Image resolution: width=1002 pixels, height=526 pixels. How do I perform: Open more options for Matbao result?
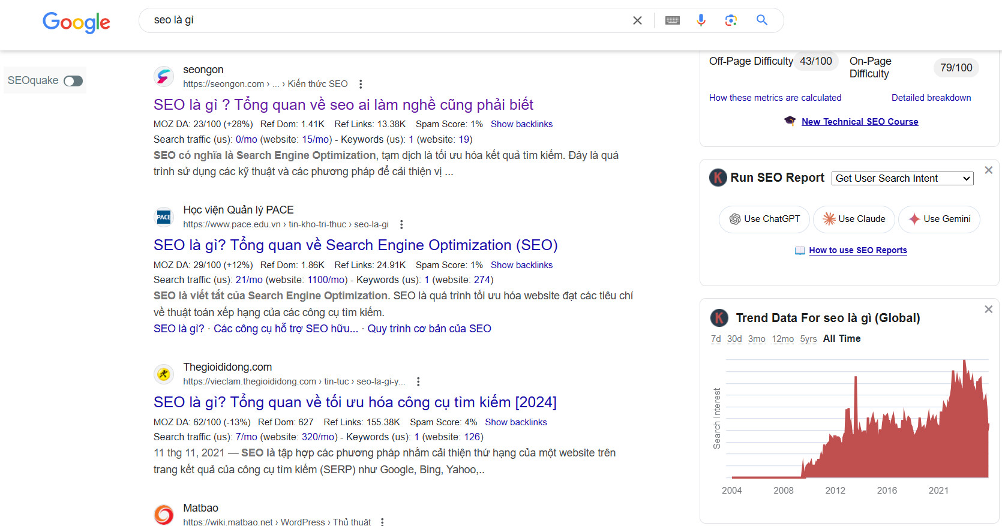tap(382, 522)
